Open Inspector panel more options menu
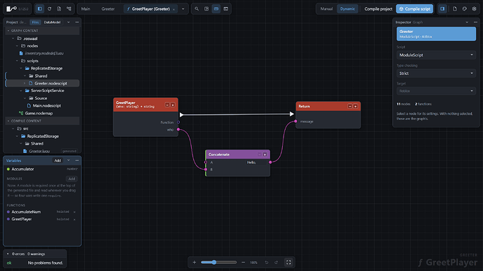This screenshot has width=483, height=271. (475, 22)
